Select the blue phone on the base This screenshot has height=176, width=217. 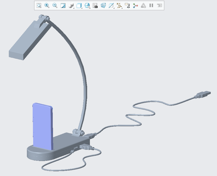[43, 127]
